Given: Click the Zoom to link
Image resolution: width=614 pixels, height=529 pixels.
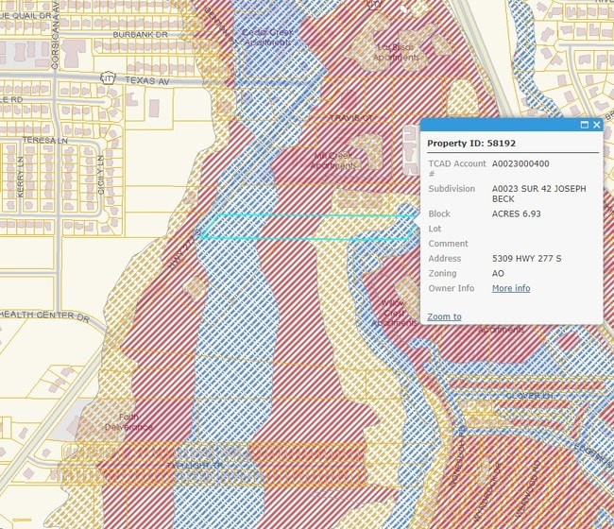Looking at the screenshot, I should 444,316.
